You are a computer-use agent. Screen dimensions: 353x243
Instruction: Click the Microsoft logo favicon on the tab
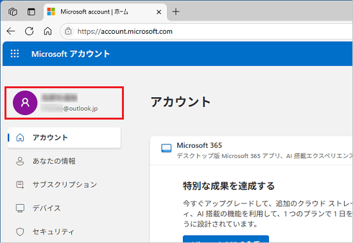[51, 12]
